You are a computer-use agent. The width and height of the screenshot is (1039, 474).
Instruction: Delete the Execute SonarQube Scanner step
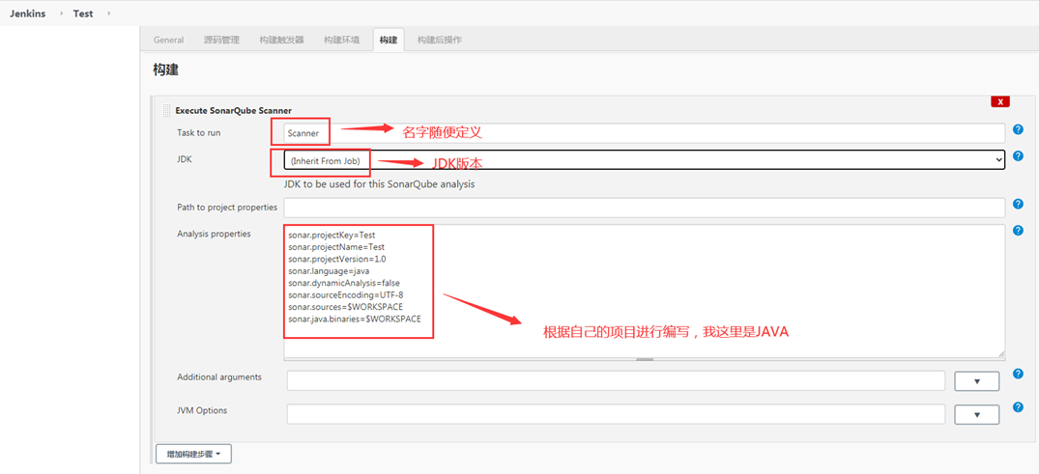coord(1000,102)
